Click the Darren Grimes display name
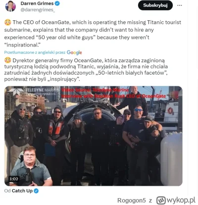198x205 pixels. [37, 3]
